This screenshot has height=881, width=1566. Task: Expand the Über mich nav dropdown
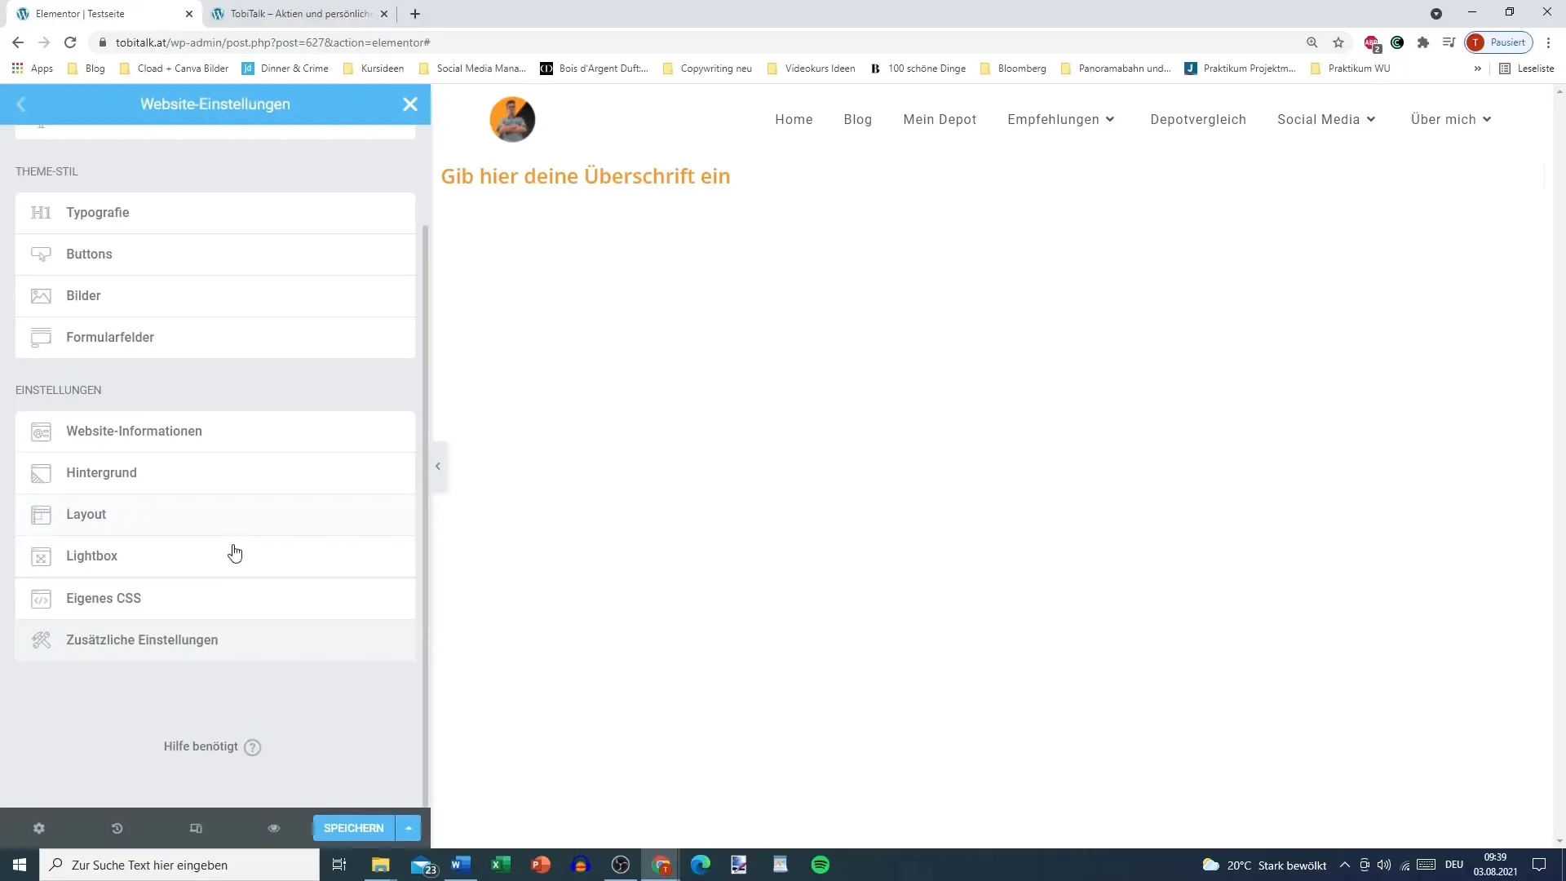[1452, 119]
